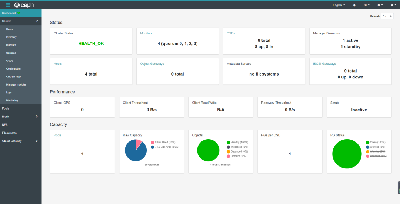Show the Unknown PG status legend entry

coord(376,156)
